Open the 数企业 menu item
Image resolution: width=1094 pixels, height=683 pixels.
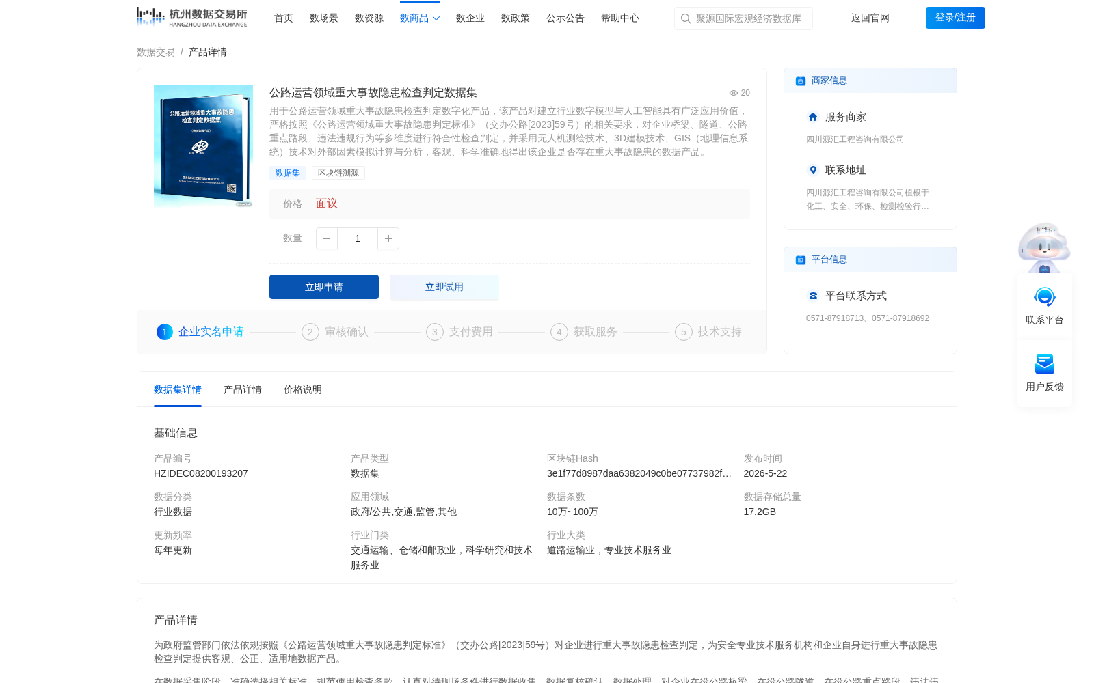[470, 18]
